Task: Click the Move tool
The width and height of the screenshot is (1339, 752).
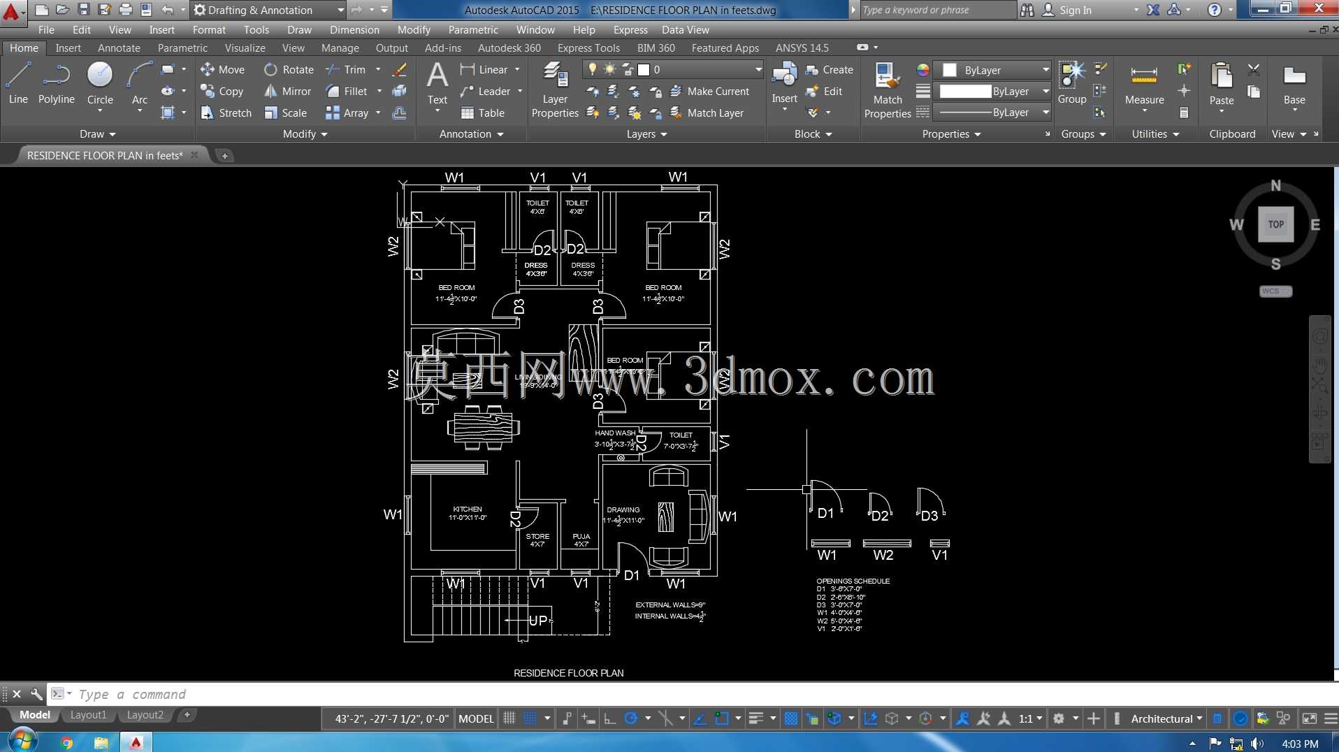Action: tap(222, 70)
